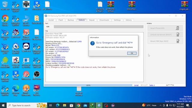Open the frp Unlock folder on desktop
192x108 pixels.
point(100,7)
